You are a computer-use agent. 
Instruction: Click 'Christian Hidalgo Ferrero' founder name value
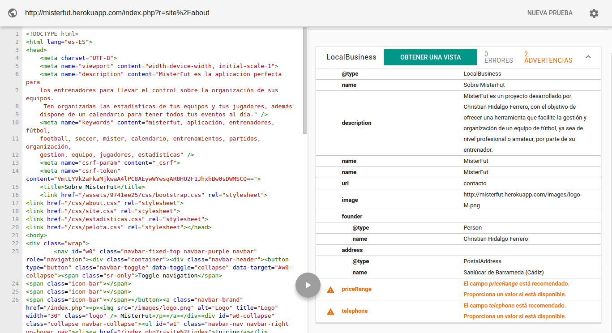[496, 239]
